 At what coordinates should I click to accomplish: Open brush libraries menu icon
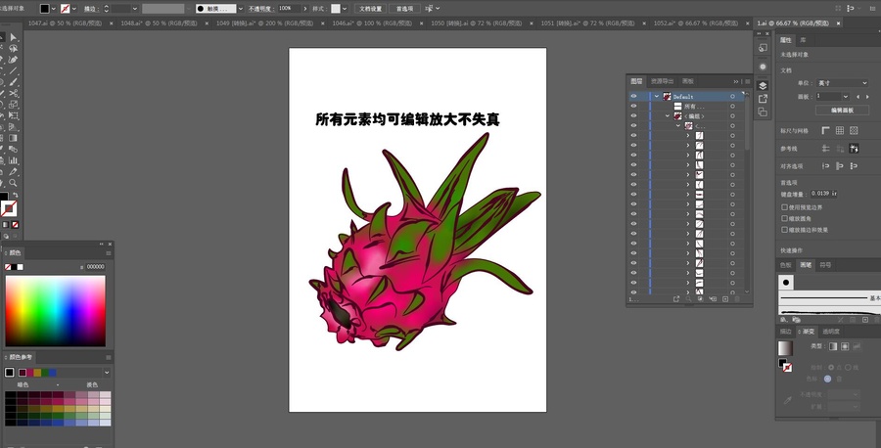coord(785,320)
